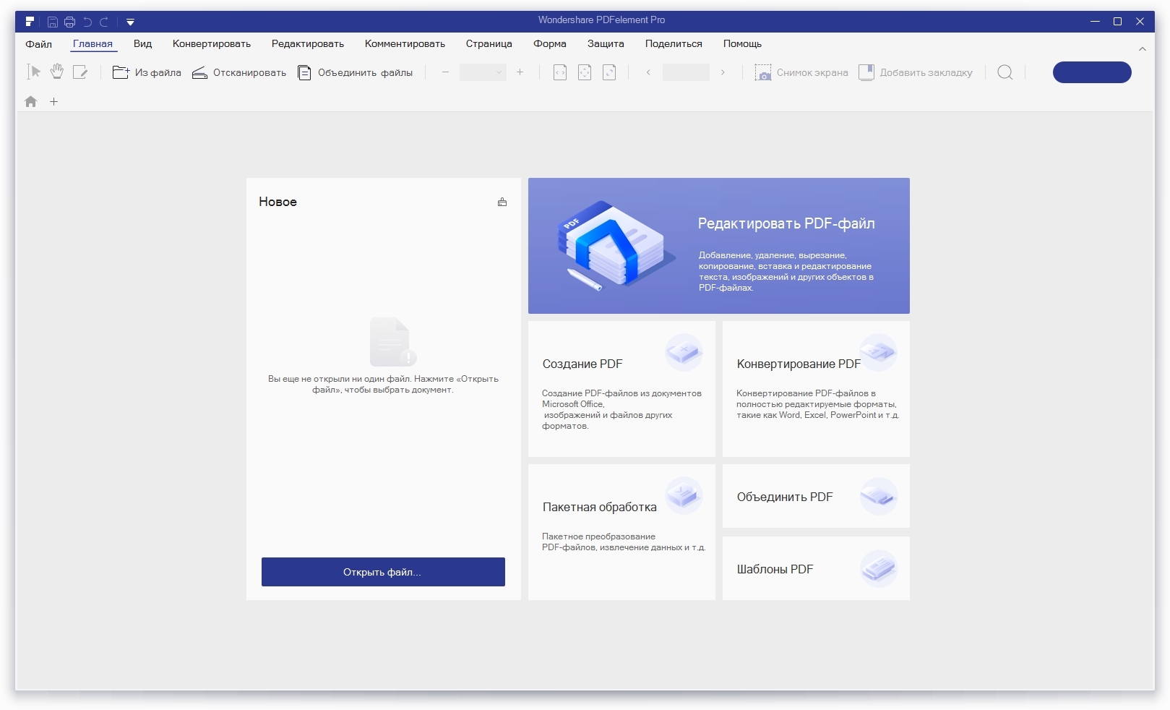Click the 'Вы еще не открыли' message text
The width and height of the screenshot is (1170, 710).
(x=383, y=384)
